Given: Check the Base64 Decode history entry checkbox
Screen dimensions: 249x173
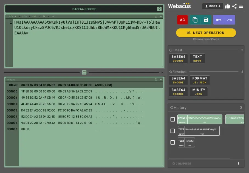Looking at the screenshot, I should coord(172,119).
